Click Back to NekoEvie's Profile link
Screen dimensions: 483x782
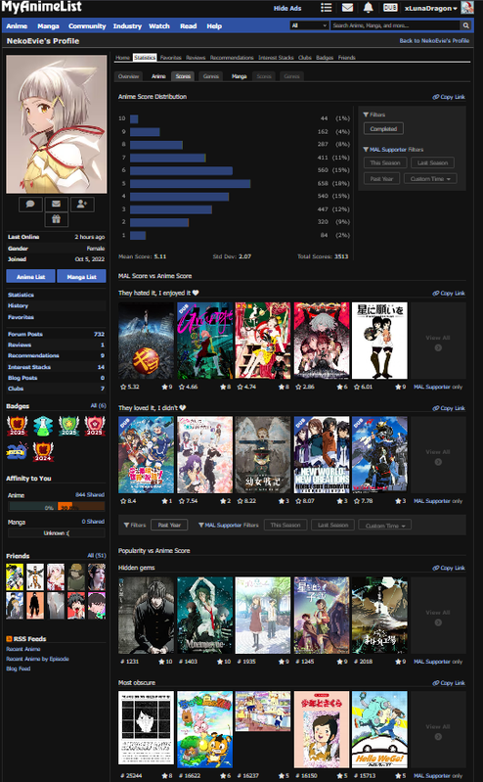434,41
